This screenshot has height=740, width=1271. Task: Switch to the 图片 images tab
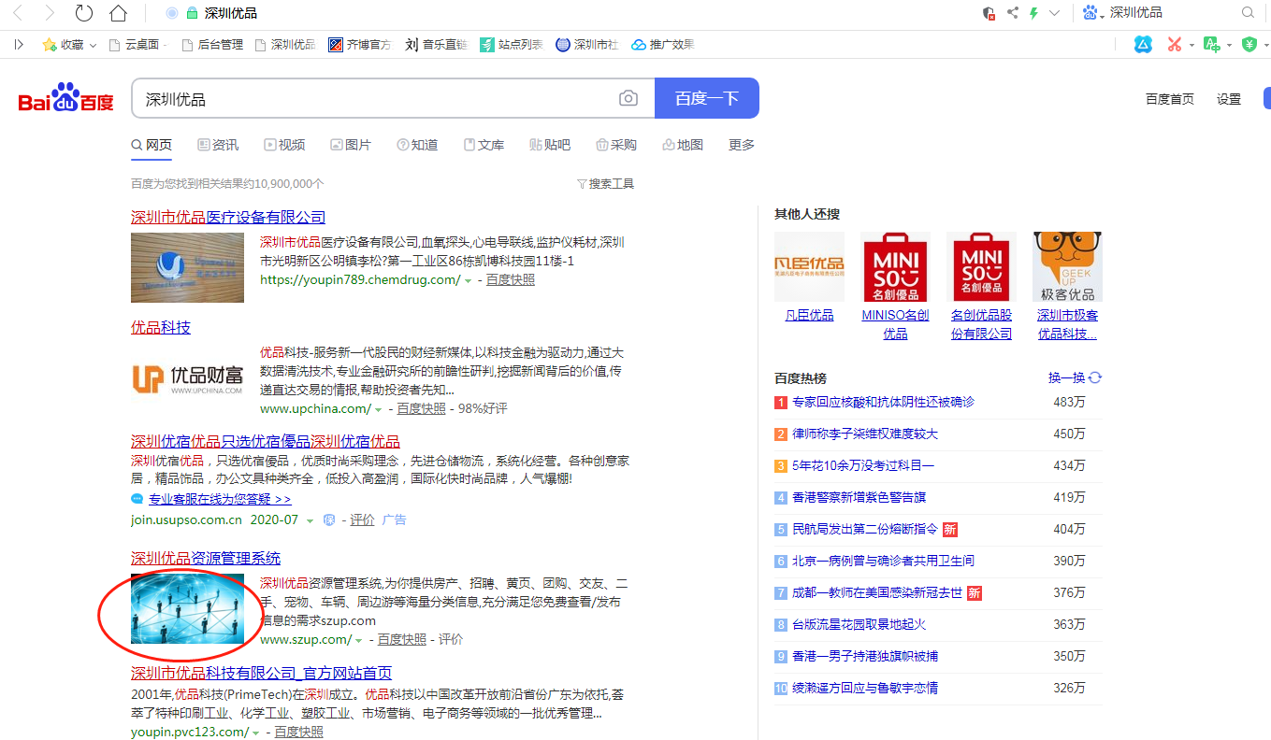351,145
